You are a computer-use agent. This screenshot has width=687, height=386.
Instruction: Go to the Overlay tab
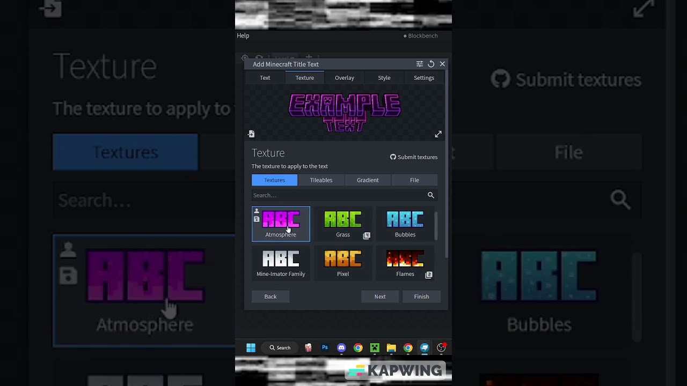tap(345, 78)
